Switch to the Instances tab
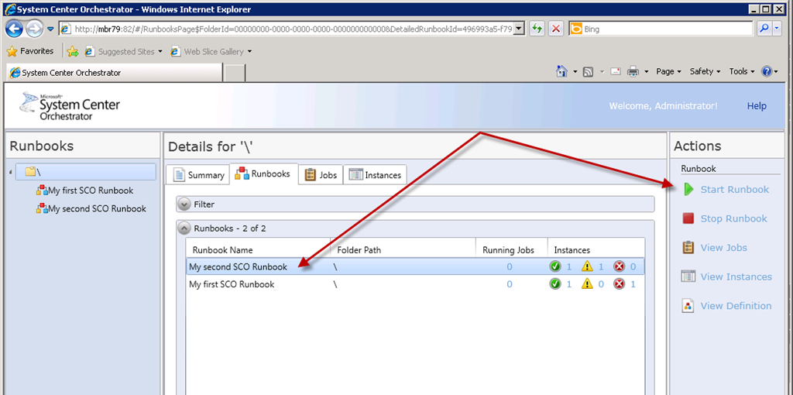This screenshot has height=395, width=793. coord(375,175)
